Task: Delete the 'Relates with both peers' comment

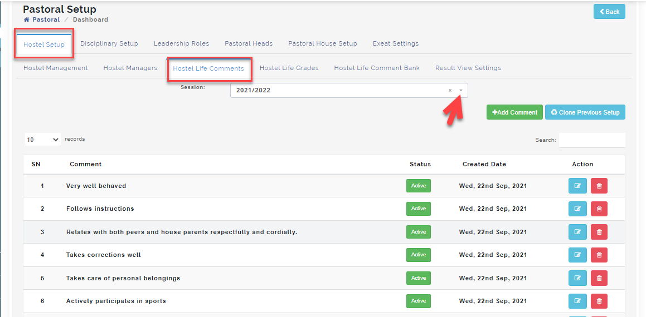Action: coord(599,232)
